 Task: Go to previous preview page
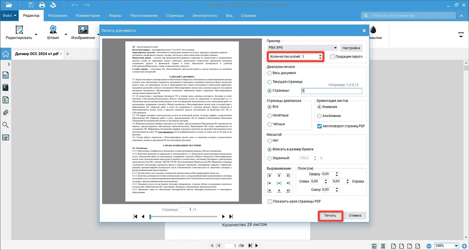143,216
